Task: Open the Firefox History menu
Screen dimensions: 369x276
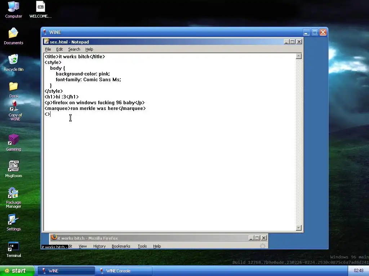Action: coord(99,246)
